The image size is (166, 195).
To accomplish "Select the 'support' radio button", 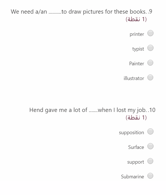I will [x=150, y=161].
